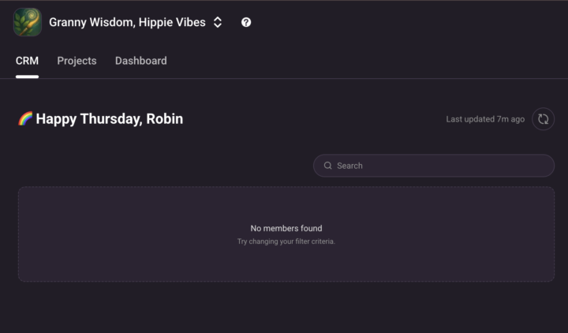Click the Last updated 7m ago label

485,119
